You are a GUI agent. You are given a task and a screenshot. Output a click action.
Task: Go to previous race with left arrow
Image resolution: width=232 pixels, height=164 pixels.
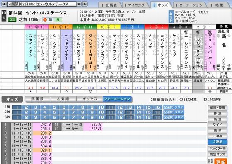tap(4, 4)
